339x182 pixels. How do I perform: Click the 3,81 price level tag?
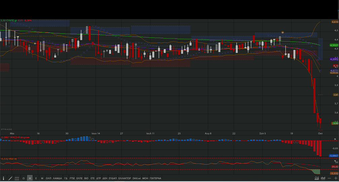(x=336, y=95)
